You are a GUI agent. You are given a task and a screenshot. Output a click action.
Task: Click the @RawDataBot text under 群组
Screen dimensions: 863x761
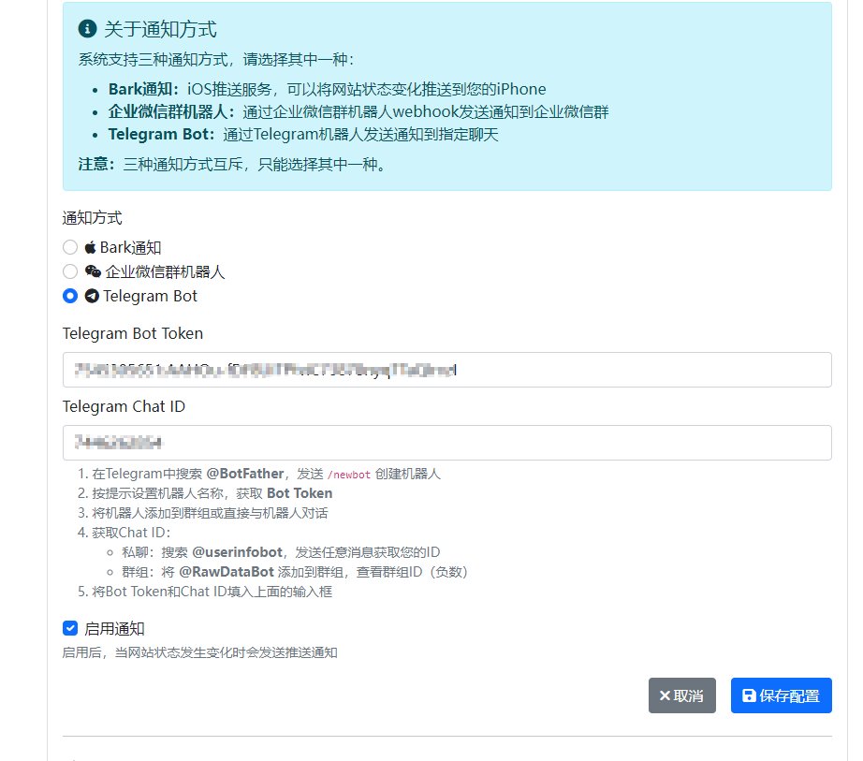tap(227, 572)
